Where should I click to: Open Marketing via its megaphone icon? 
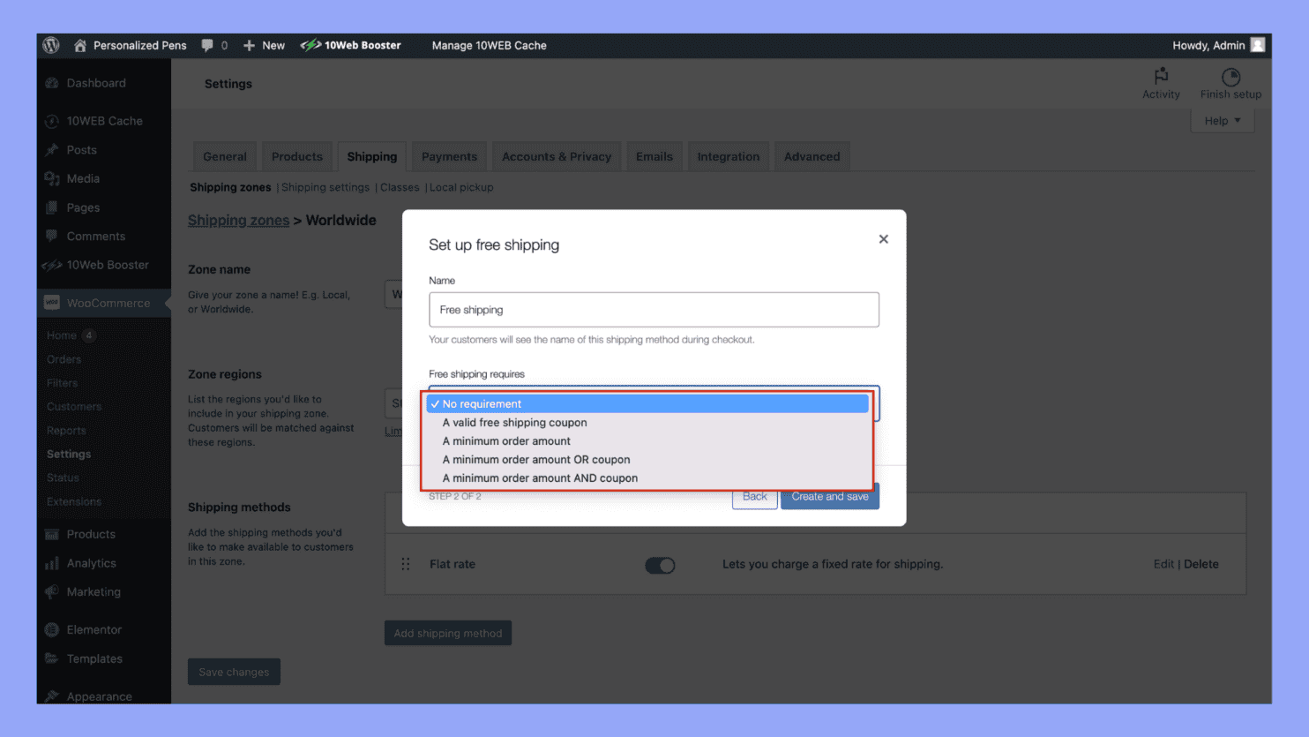click(51, 592)
